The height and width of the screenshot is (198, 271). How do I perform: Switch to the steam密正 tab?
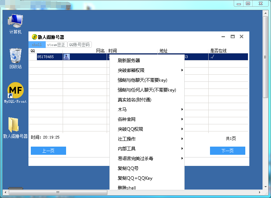point(56,45)
